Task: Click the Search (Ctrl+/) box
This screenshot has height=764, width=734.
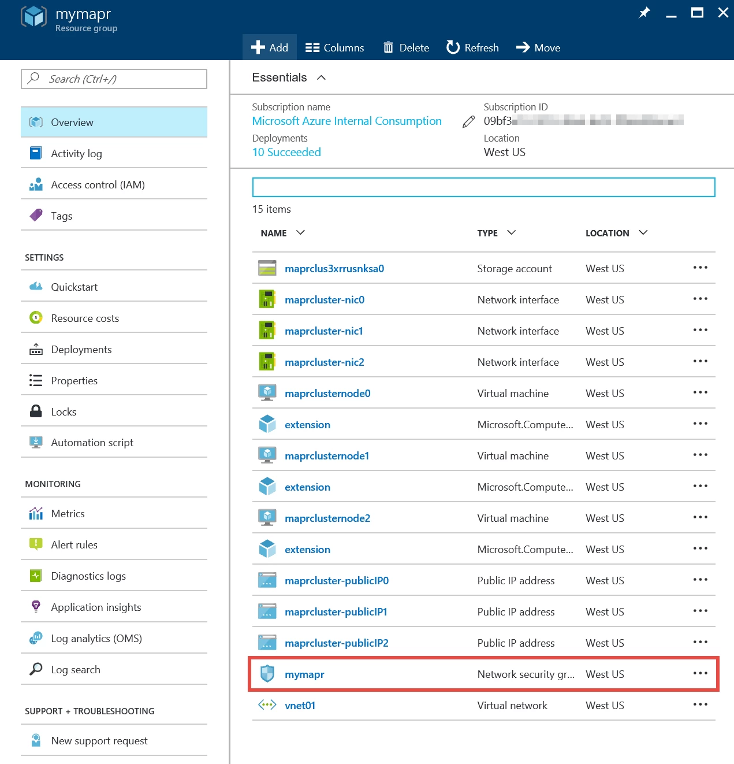Action: pyautogui.click(x=114, y=79)
